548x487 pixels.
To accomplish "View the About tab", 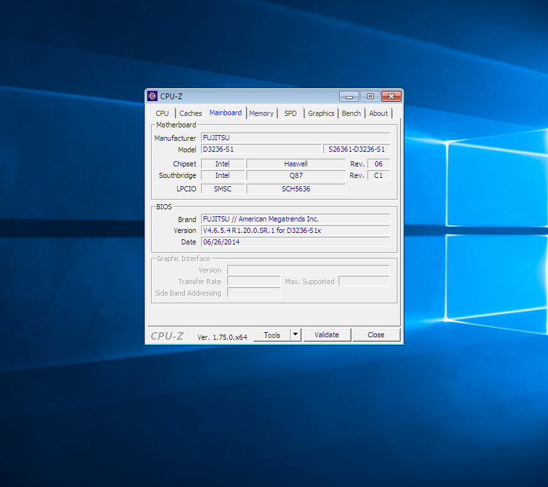I will [378, 113].
